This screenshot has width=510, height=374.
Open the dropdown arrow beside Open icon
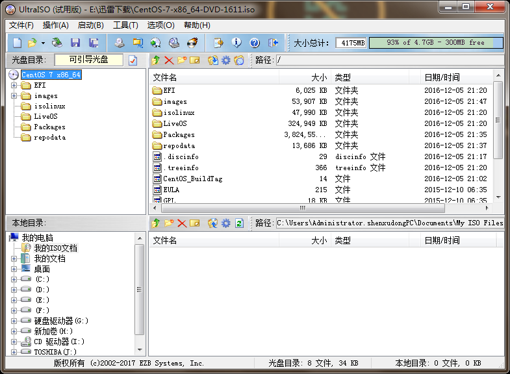pyautogui.click(x=43, y=43)
